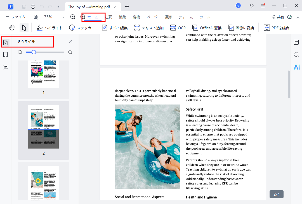Switch to the 編集 tab

122,17
